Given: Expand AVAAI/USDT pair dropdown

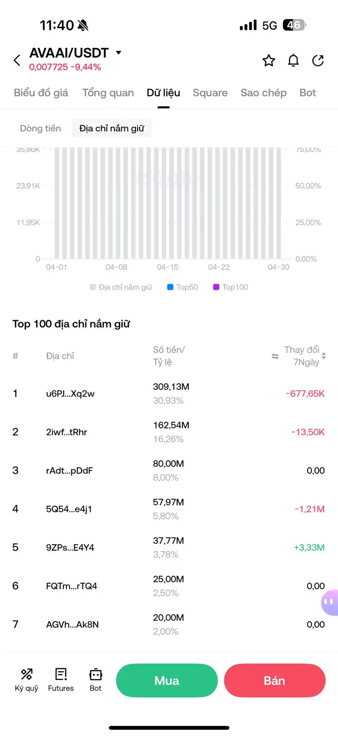Looking at the screenshot, I should coord(119,53).
